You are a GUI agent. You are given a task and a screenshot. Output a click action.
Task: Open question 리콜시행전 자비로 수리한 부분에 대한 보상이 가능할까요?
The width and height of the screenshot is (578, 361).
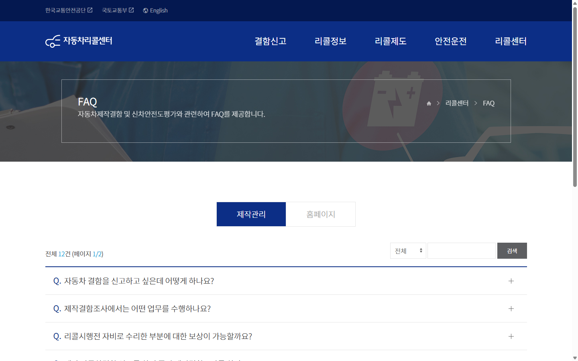click(x=286, y=336)
